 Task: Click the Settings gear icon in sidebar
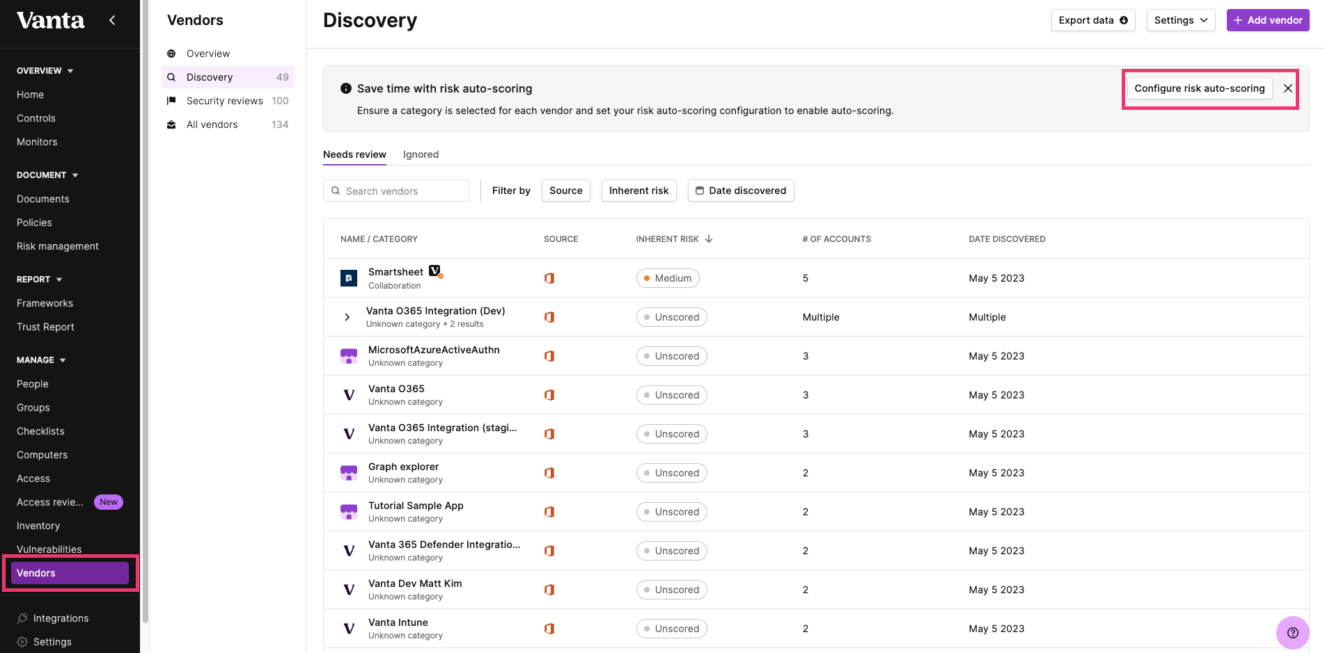pyautogui.click(x=22, y=642)
